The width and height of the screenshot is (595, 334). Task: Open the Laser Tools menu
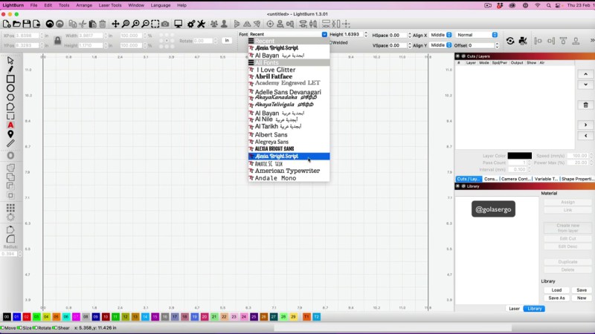point(111,5)
